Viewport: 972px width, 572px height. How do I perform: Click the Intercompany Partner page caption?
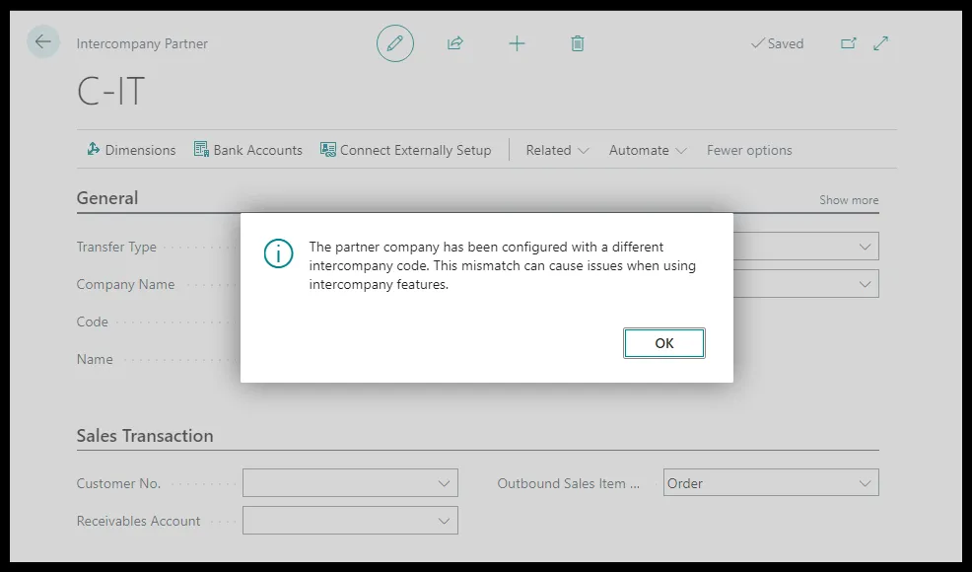click(142, 43)
